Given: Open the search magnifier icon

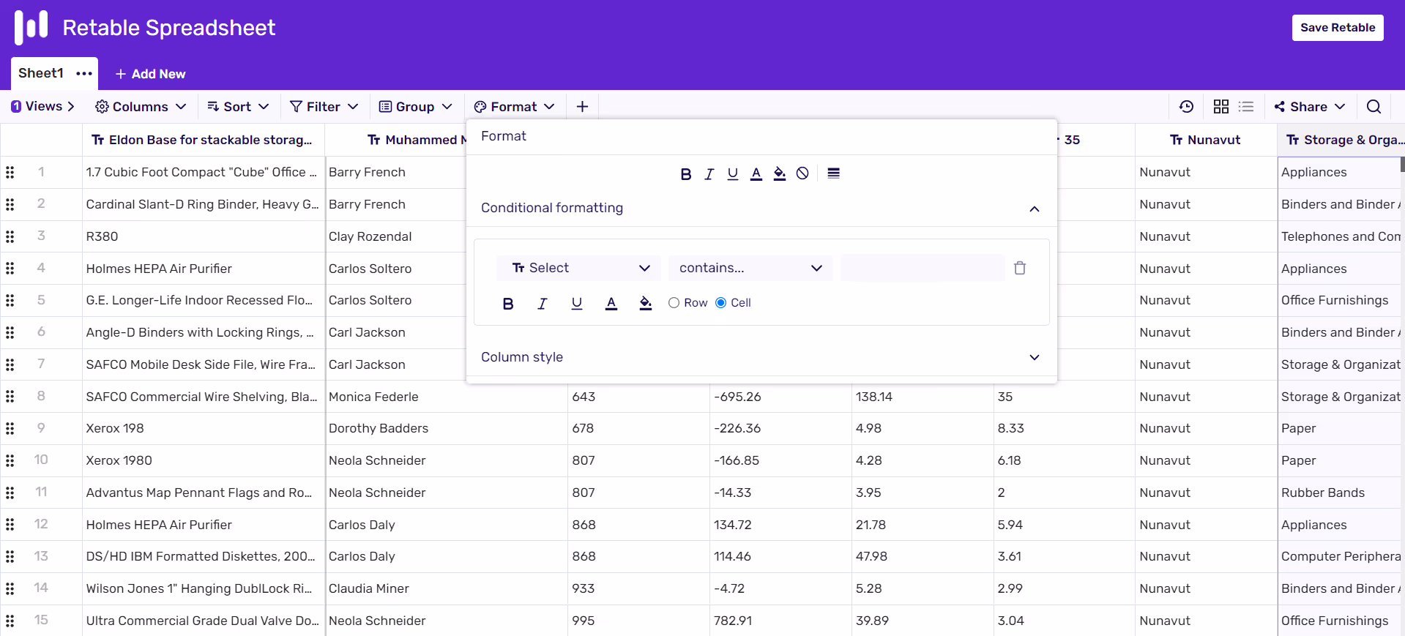Looking at the screenshot, I should (x=1374, y=107).
